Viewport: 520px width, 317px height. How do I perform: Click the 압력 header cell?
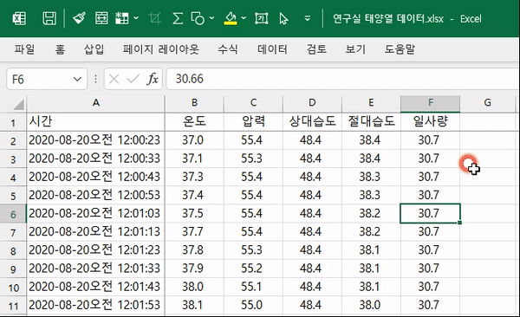pos(253,122)
